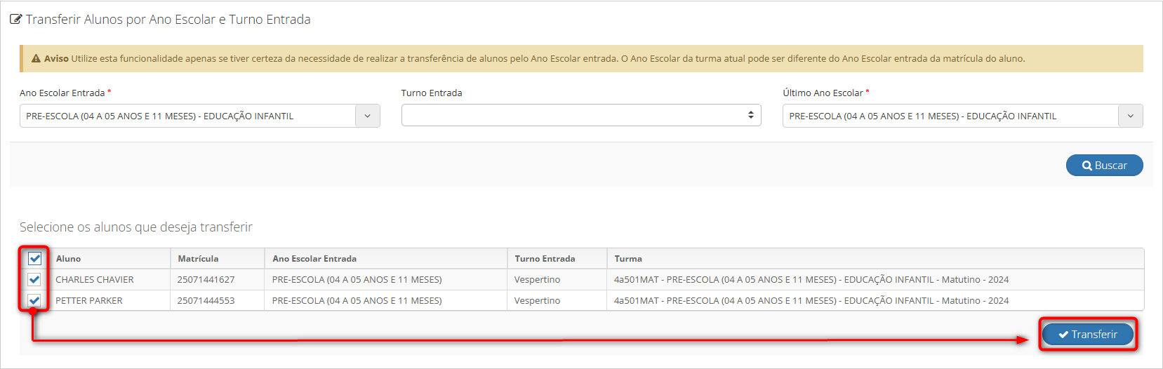Click the Matrícula column header

(198, 259)
